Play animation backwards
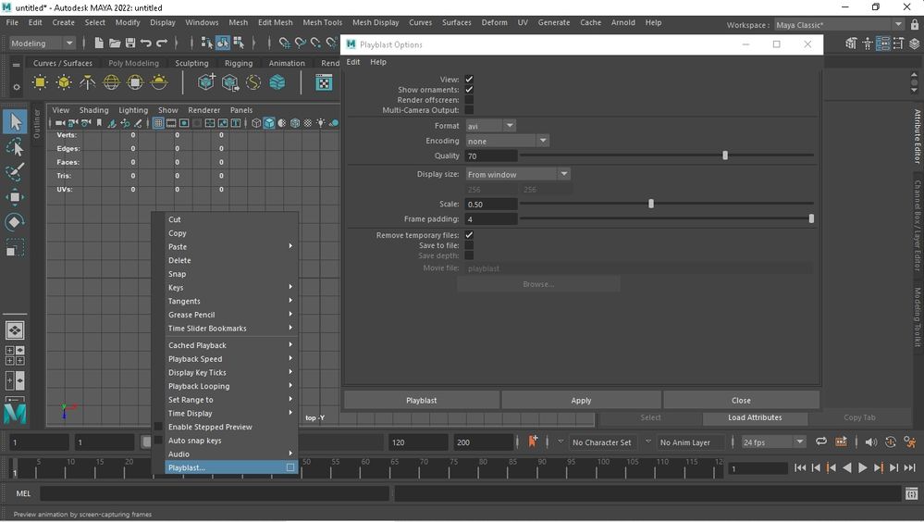 847,467
